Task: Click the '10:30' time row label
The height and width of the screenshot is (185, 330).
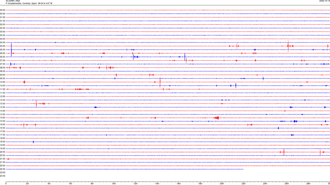Action: (2, 86)
